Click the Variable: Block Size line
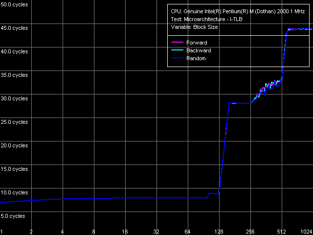The image size is (313, 235). pos(194,27)
